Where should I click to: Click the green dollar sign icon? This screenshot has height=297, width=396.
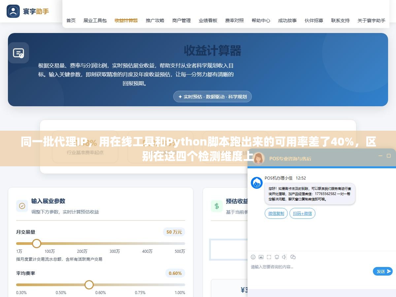[217, 206]
